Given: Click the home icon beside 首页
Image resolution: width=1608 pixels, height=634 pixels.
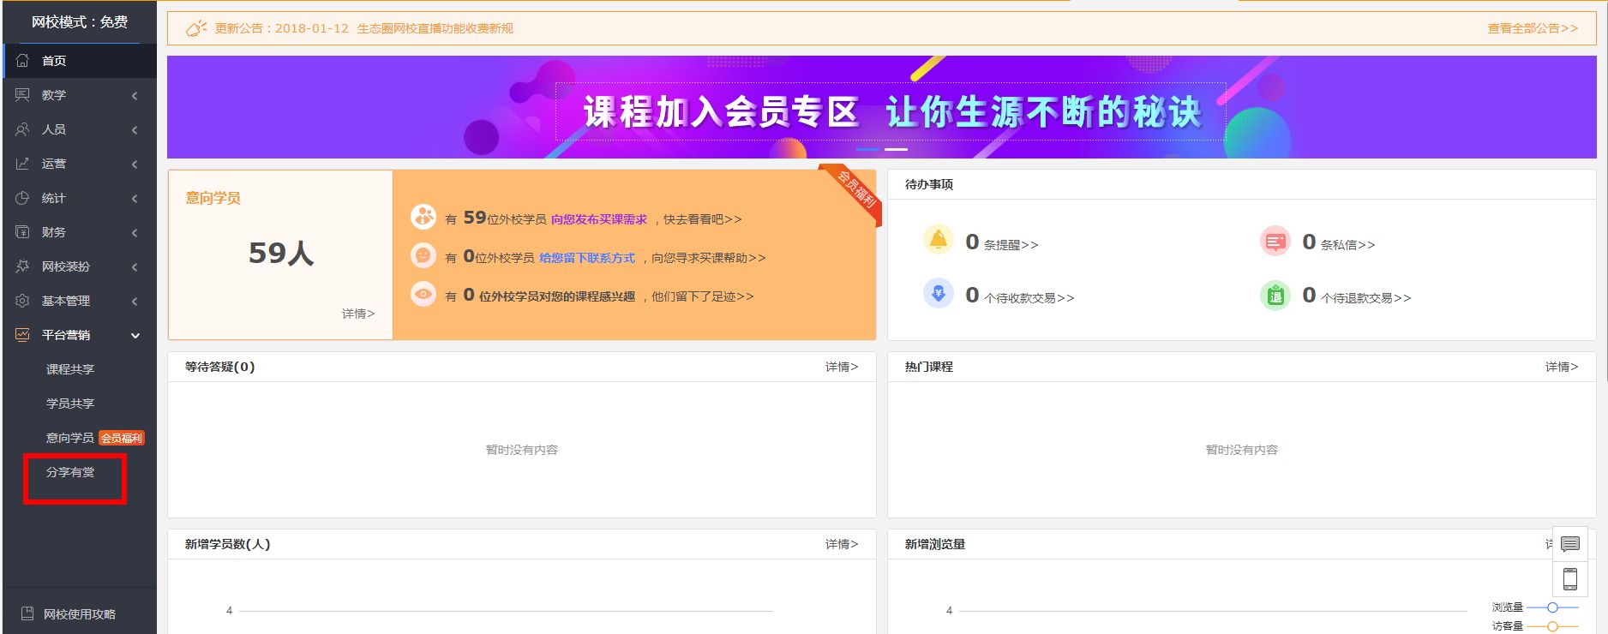Looking at the screenshot, I should pos(23,61).
